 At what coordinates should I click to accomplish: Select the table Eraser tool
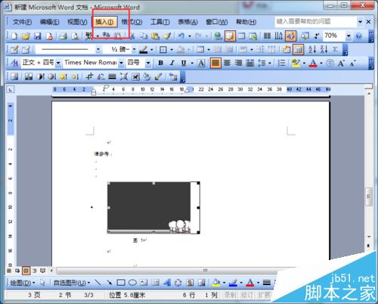(x=26, y=49)
